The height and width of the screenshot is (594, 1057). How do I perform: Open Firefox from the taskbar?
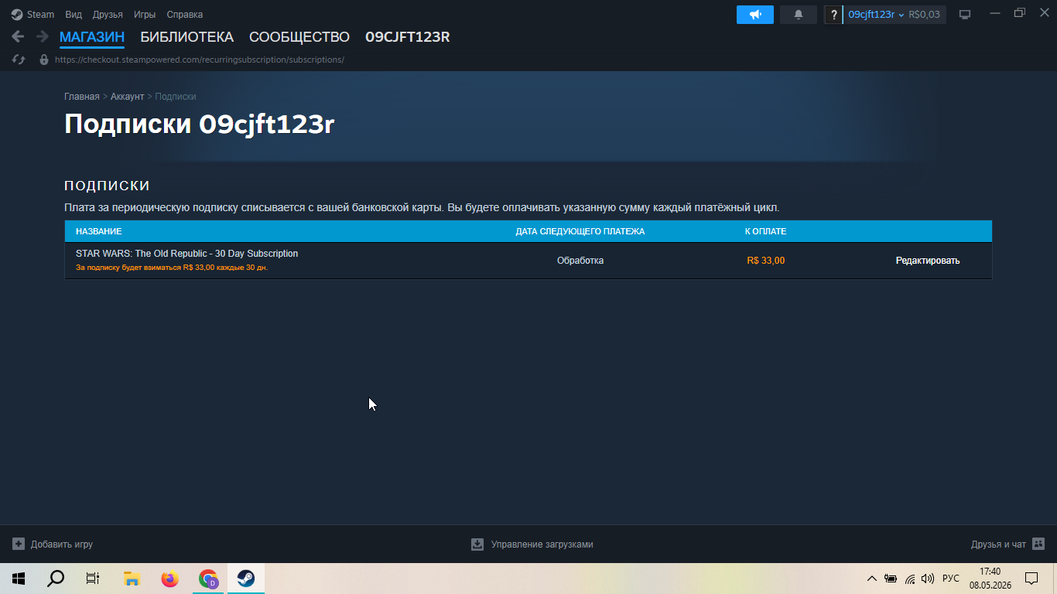pos(169,579)
